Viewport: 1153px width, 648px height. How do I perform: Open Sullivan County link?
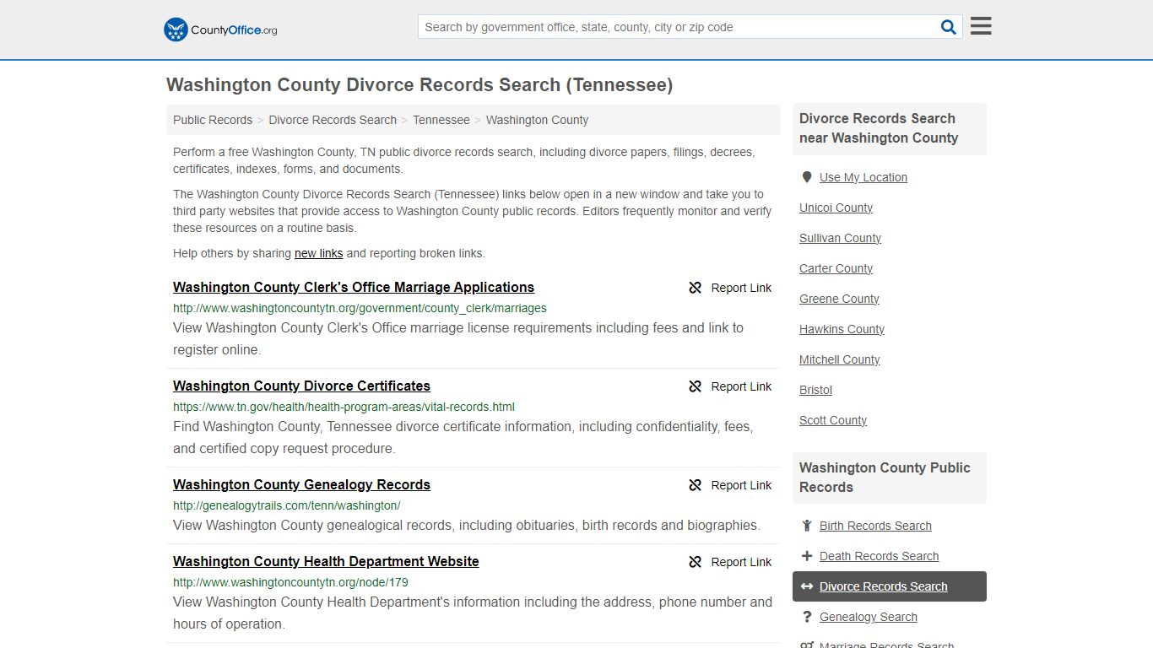(840, 238)
